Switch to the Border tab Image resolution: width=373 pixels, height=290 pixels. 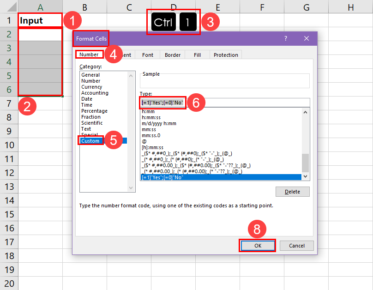point(173,55)
